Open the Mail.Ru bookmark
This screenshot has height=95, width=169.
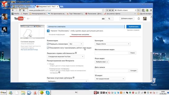coord(15,14)
